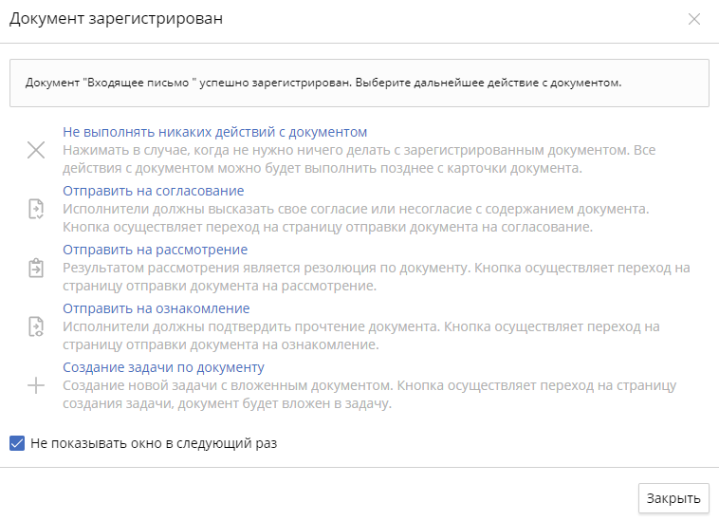Screen dimensions: 719x521
Task: Choose 'Не выполнять никаких действий с документом'
Action: click(x=214, y=132)
